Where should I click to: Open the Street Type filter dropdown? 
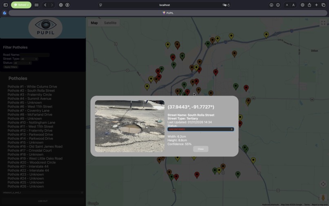point(29,59)
